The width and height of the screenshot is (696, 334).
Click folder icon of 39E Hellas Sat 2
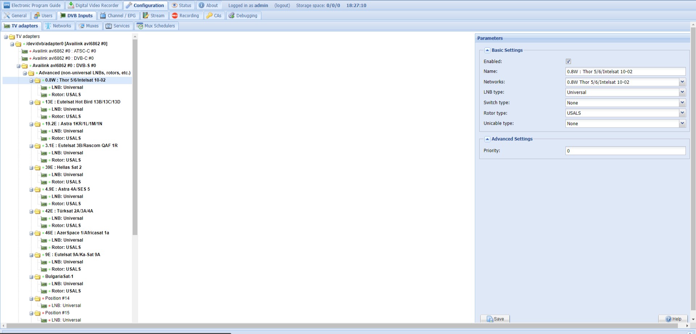[x=37, y=168]
